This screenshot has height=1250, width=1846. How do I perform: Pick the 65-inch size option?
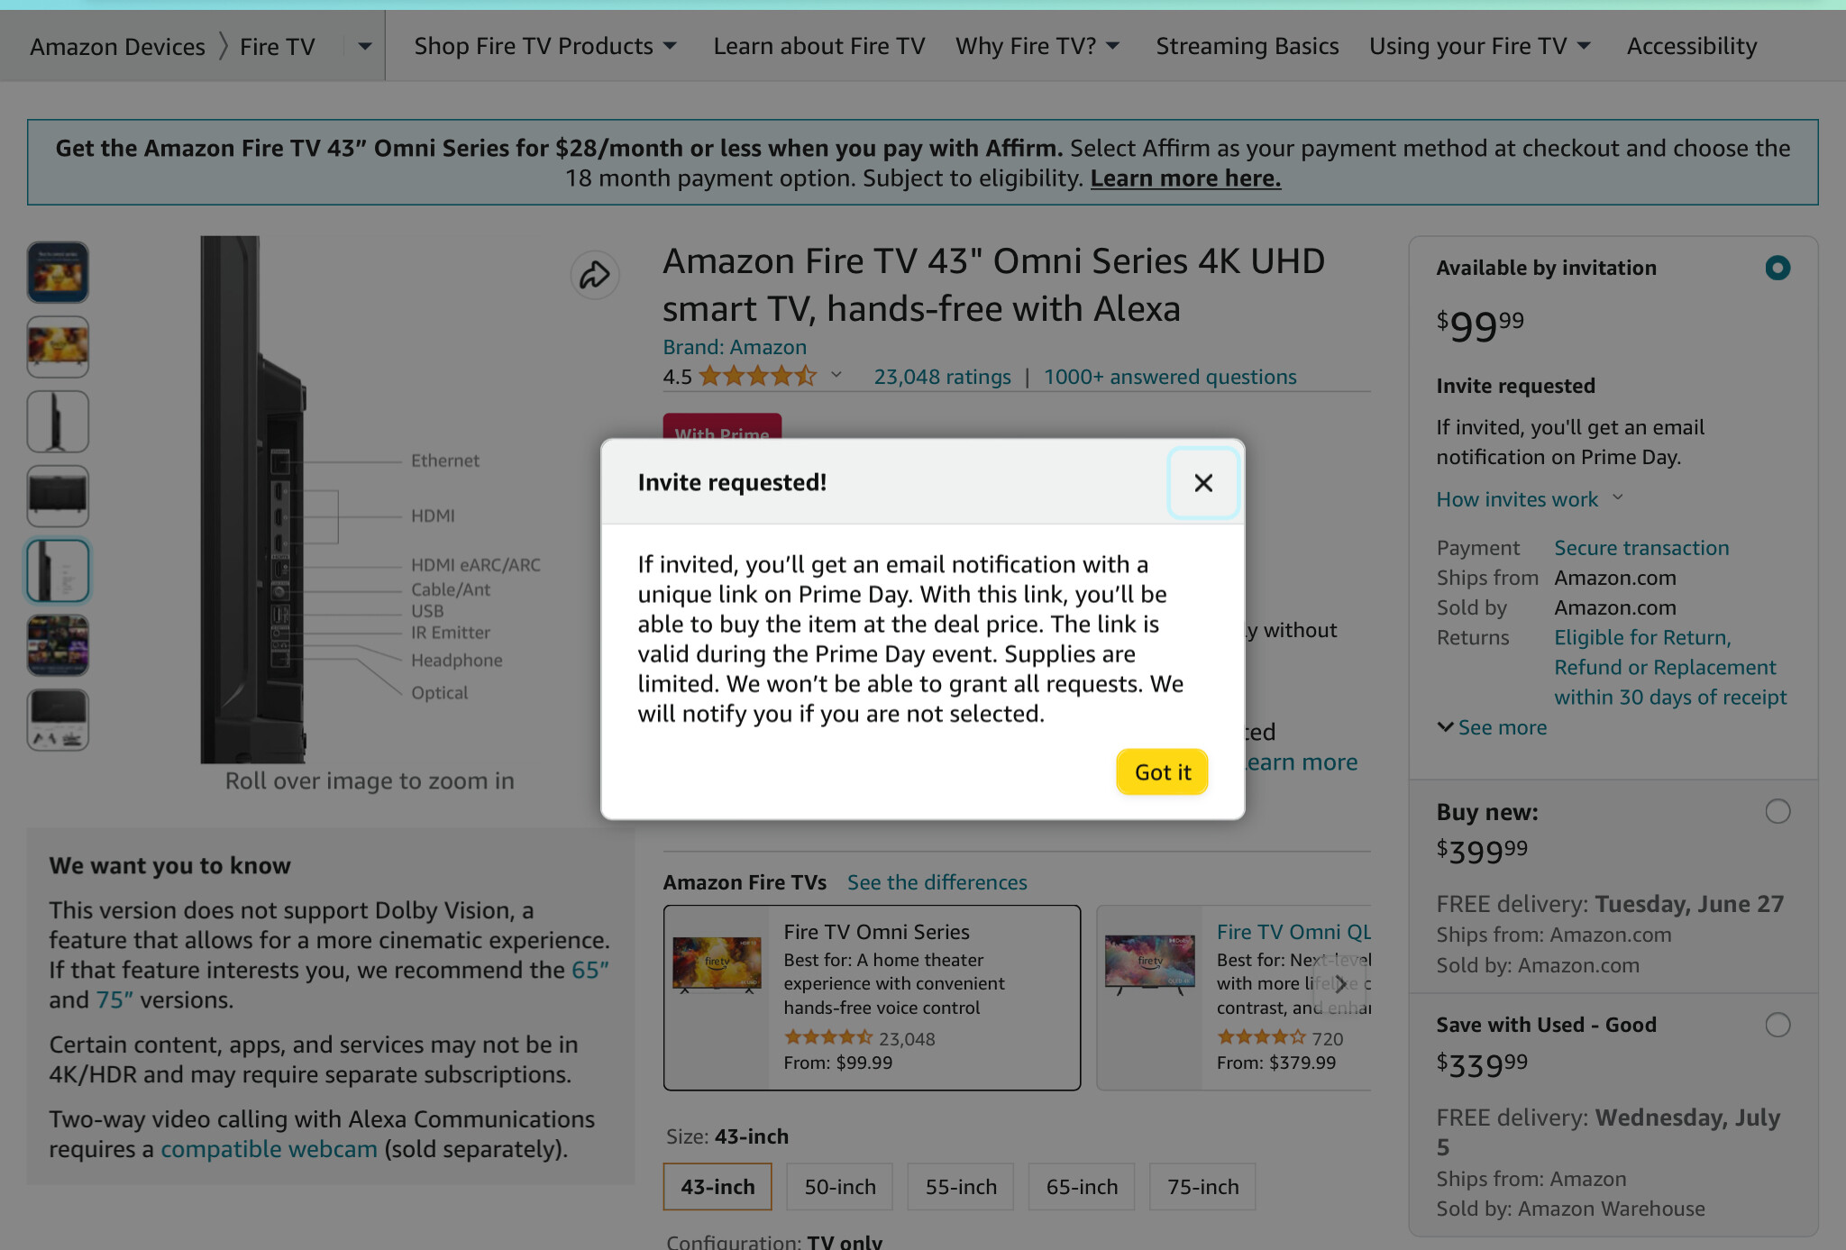pos(1082,1187)
